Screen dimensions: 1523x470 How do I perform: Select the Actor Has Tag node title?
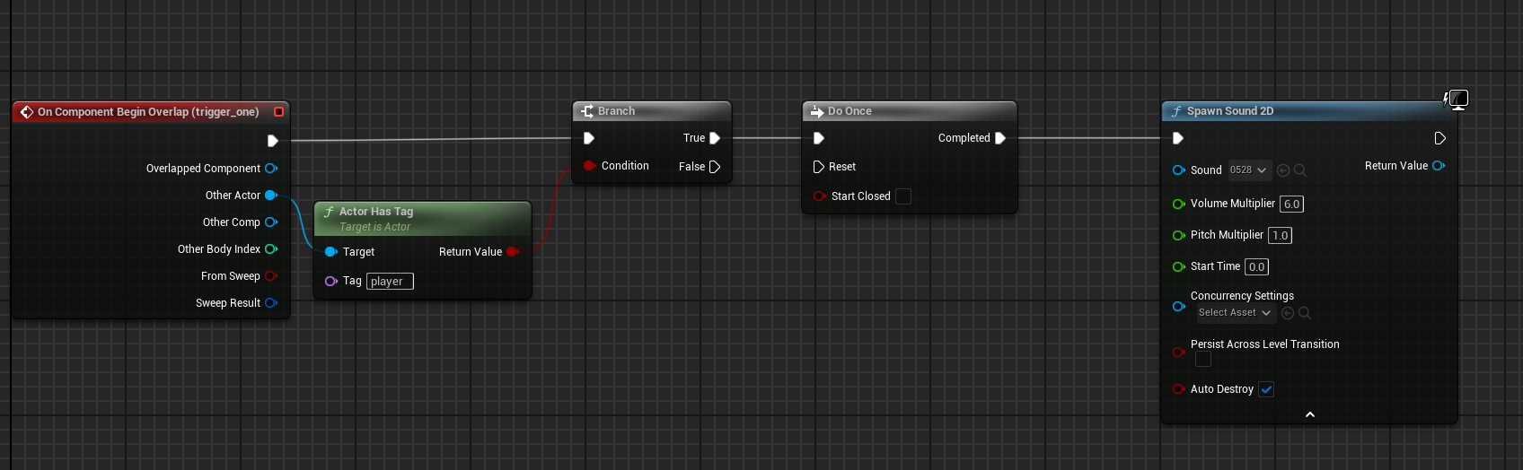click(x=376, y=212)
